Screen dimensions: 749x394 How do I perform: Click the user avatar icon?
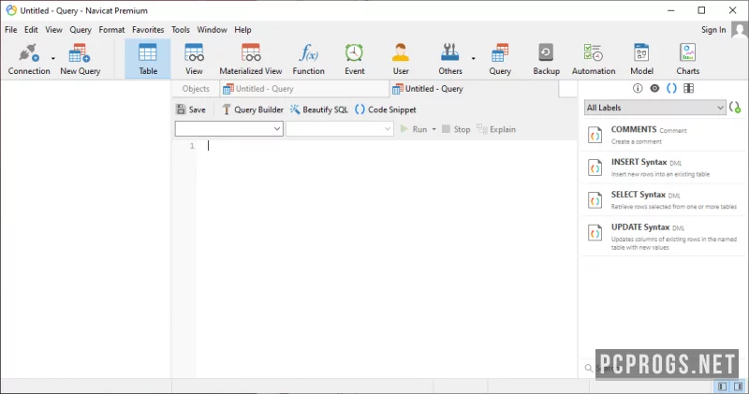740,31
